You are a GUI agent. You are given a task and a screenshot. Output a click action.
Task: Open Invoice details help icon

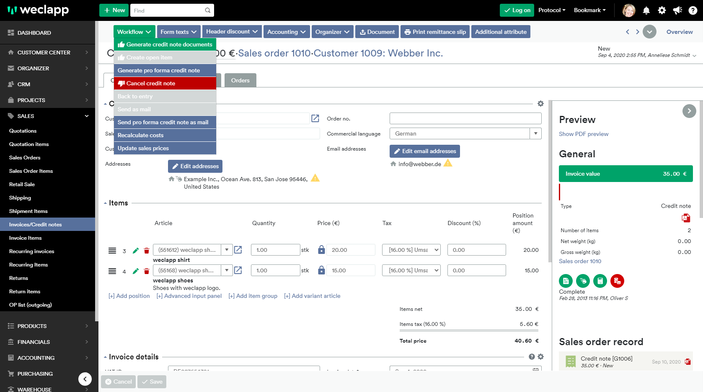pos(532,356)
